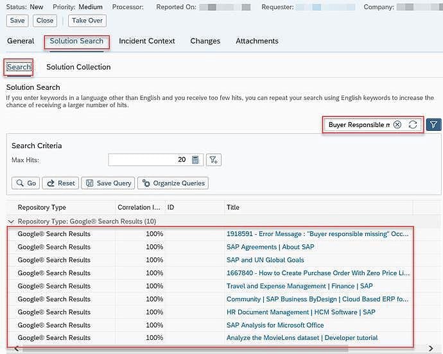This screenshot has width=443, height=354.
Task: Open the Solution Search tab
Action: (x=76, y=41)
